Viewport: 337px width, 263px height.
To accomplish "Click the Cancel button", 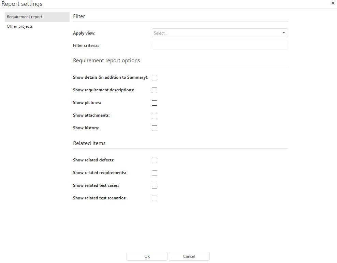I will [189, 257].
